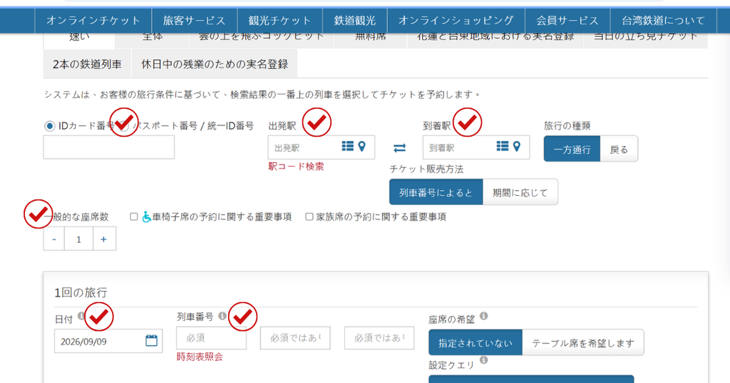This screenshot has height=383, width=730.
Task: Select 期間に応じて ticket sales method
Action: pos(520,192)
